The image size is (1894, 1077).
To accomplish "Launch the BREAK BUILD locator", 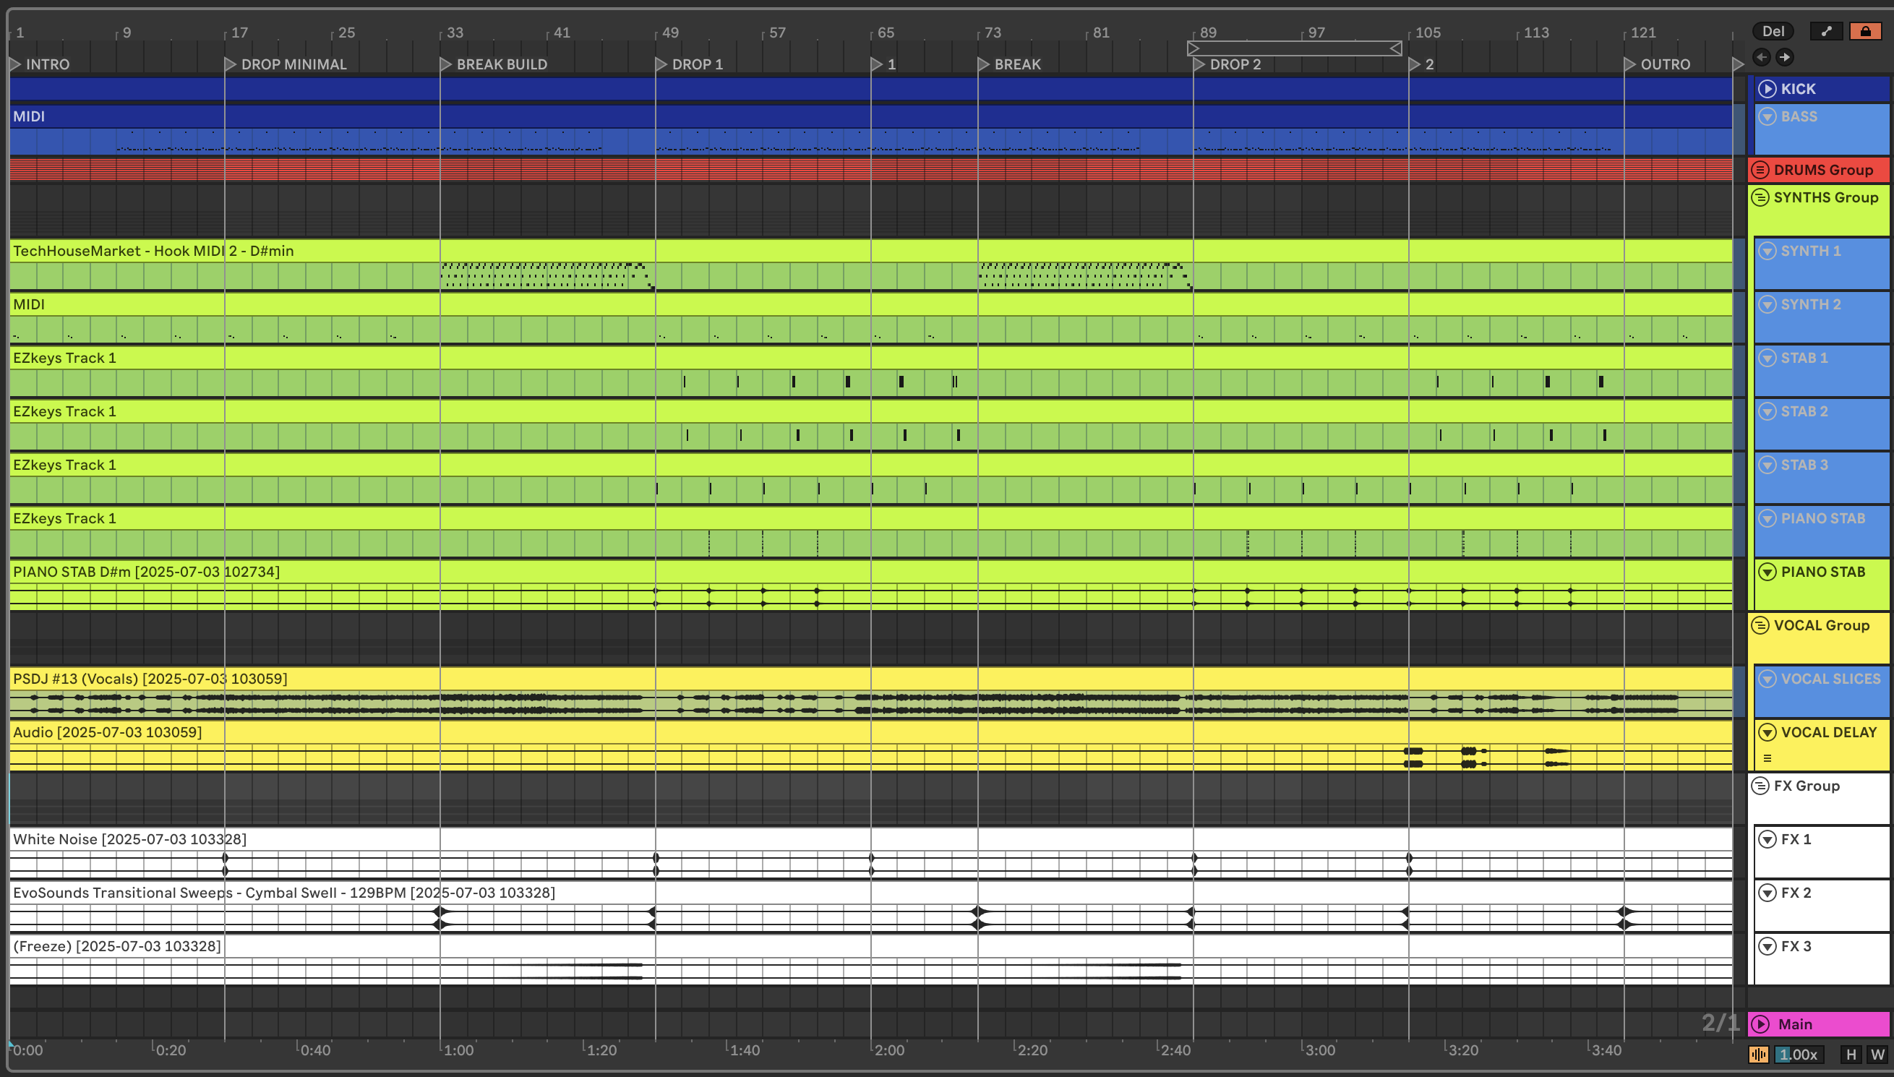I will 445,64.
